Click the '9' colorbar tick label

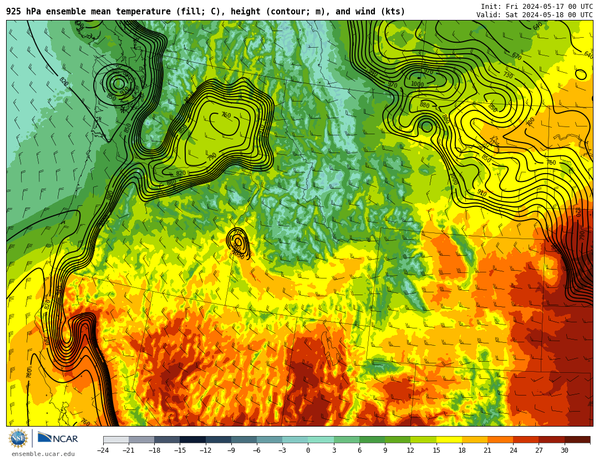385,450
